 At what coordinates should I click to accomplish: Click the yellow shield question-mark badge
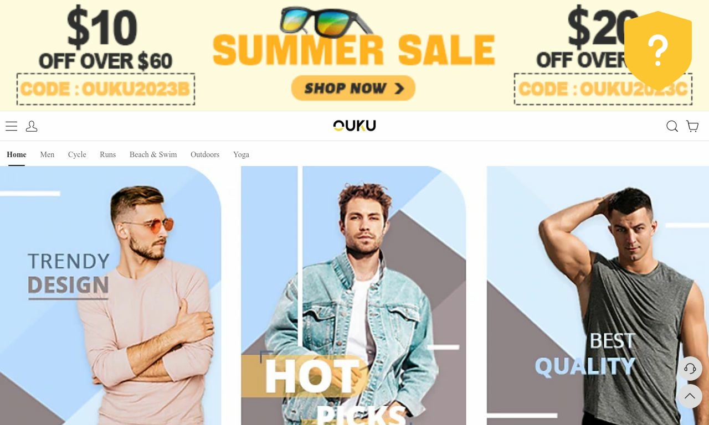pos(658,51)
